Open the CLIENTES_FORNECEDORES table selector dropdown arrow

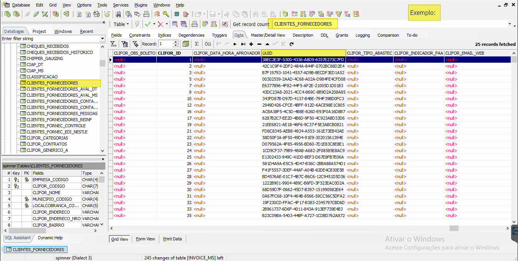click(x=510, y=24)
